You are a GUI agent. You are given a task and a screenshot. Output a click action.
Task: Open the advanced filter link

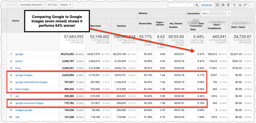pos(207,5)
